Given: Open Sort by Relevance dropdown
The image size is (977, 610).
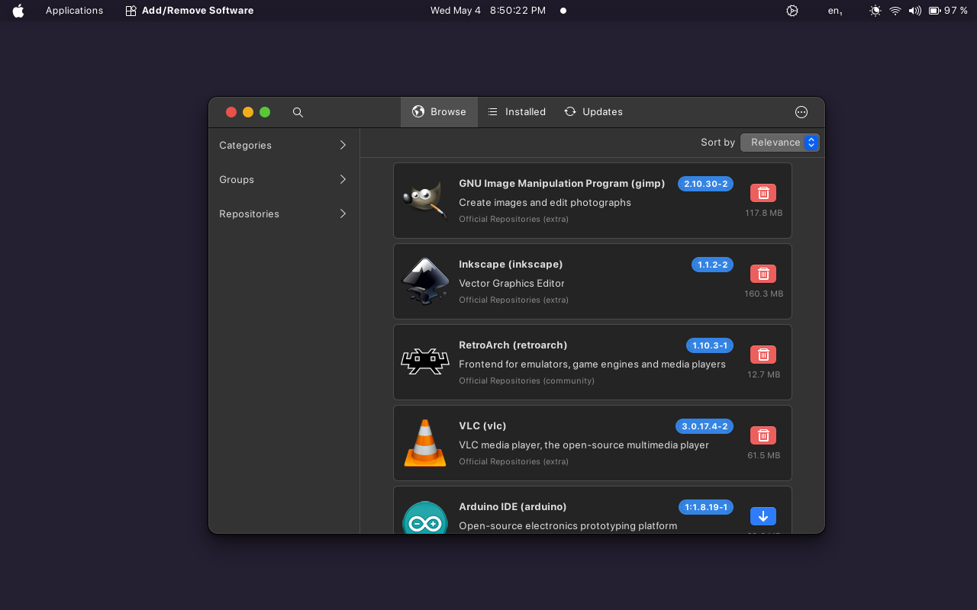Looking at the screenshot, I should pyautogui.click(x=780, y=143).
